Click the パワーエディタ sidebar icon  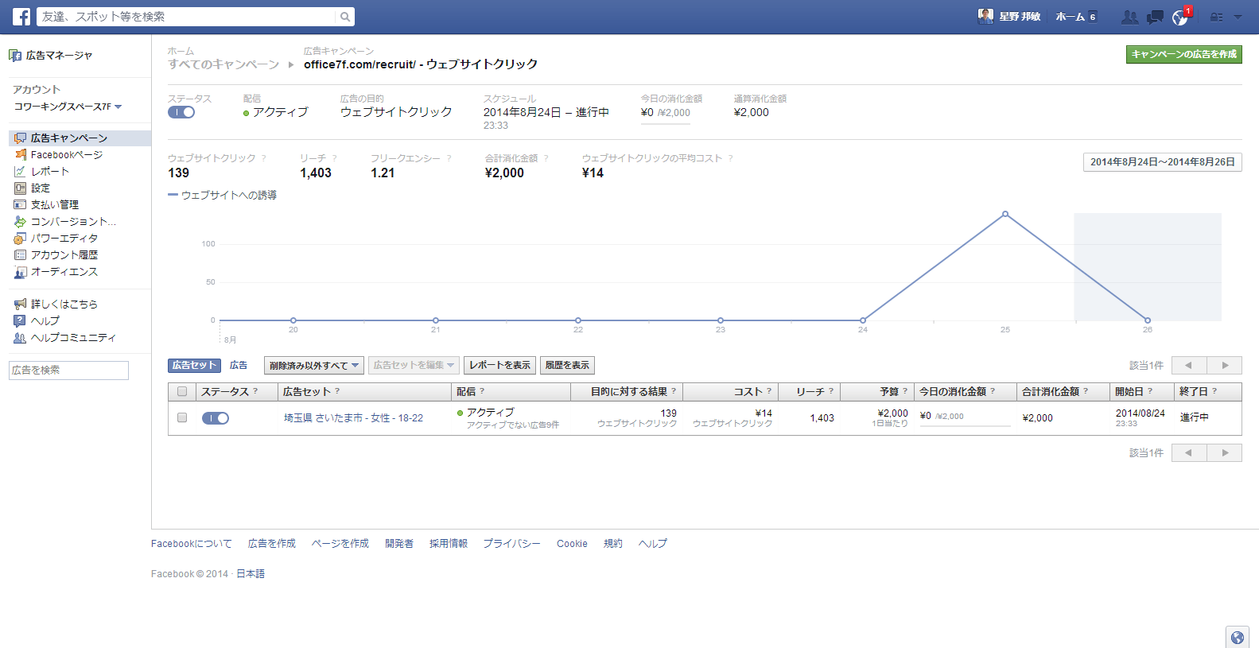(x=20, y=239)
